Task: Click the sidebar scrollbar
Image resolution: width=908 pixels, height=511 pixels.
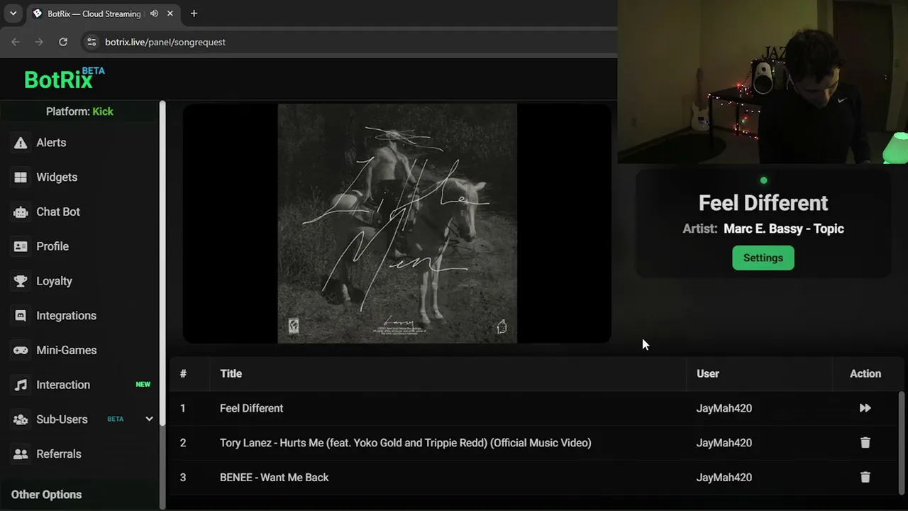Action: click(x=162, y=263)
